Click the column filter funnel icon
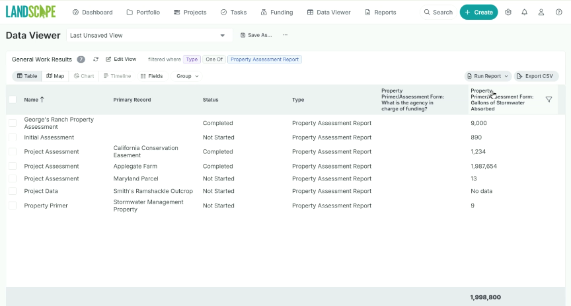 pos(549,99)
